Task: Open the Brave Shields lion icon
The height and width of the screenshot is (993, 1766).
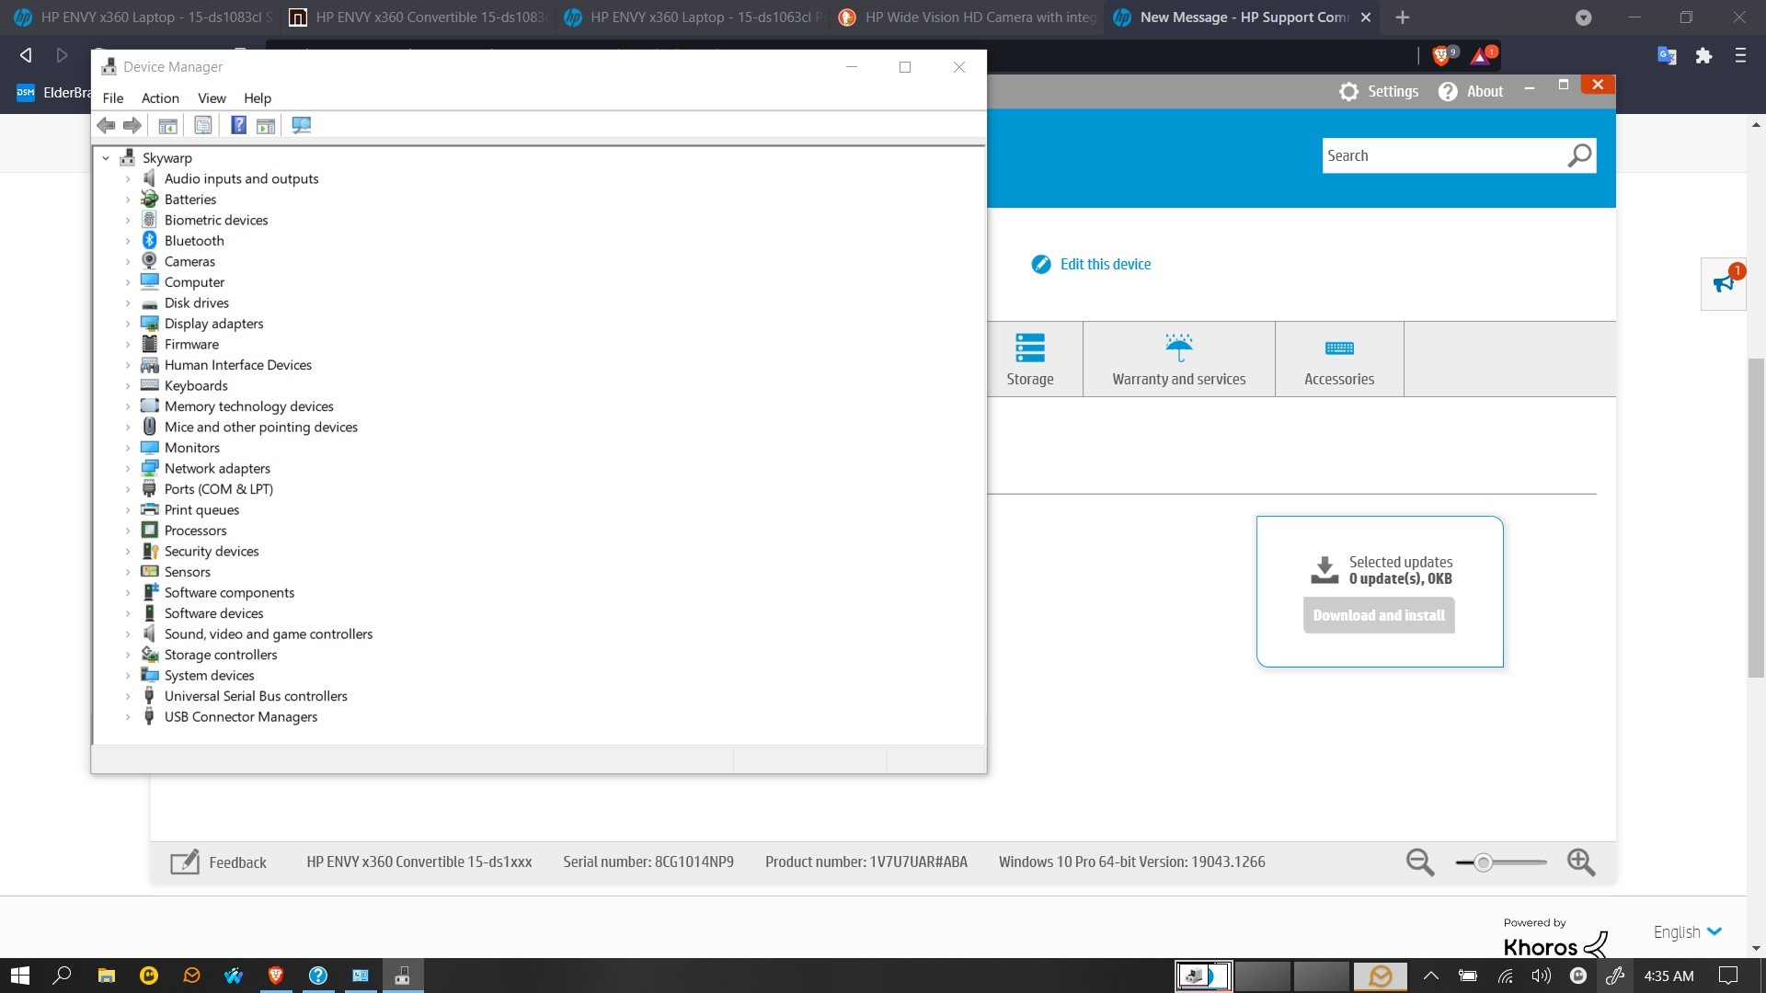Action: [x=1440, y=56]
